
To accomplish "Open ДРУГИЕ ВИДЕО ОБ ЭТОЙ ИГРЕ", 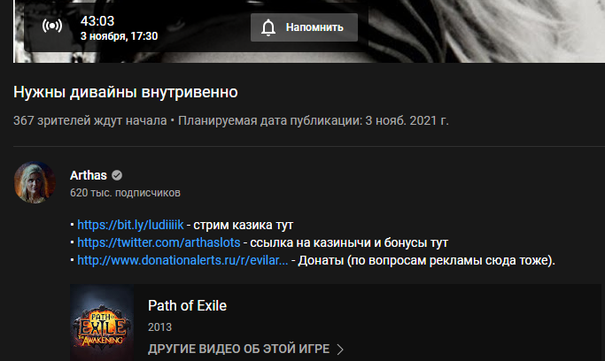I will click(x=238, y=349).
